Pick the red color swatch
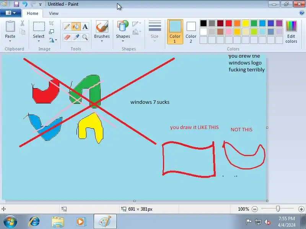 tap(229, 23)
